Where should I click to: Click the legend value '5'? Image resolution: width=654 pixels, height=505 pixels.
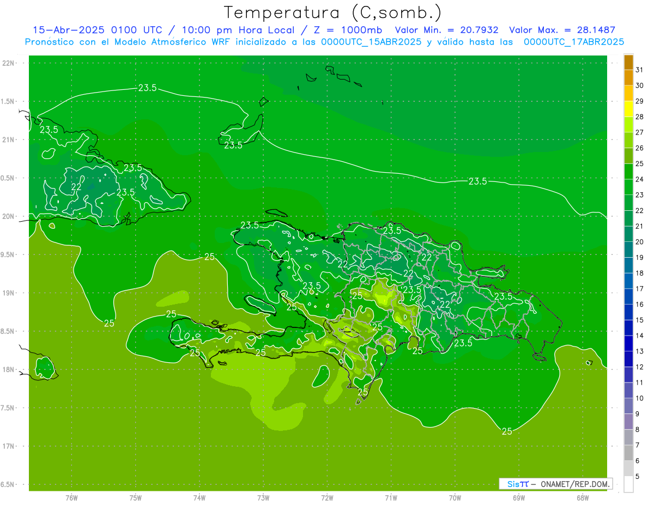point(638,477)
